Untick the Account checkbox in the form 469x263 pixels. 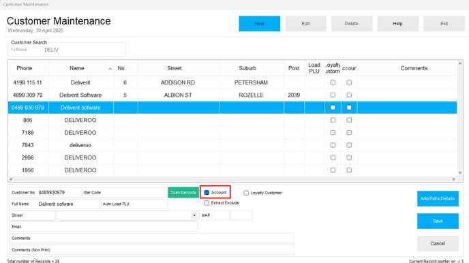coord(207,192)
